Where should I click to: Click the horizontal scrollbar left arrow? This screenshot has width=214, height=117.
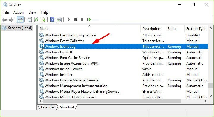coord(40,101)
